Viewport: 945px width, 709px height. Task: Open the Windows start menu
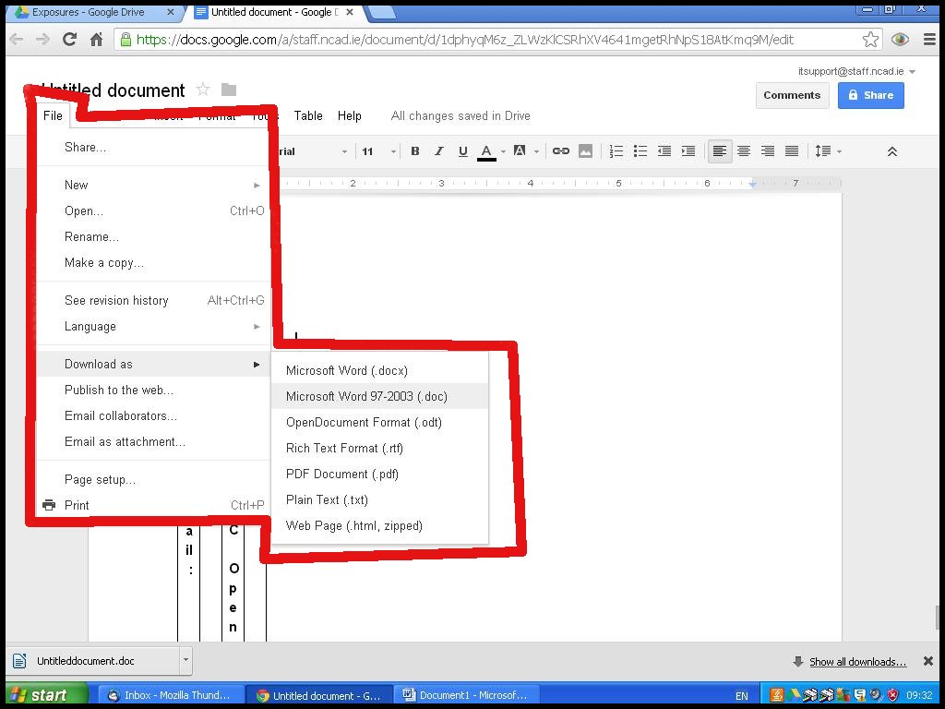[x=46, y=695]
